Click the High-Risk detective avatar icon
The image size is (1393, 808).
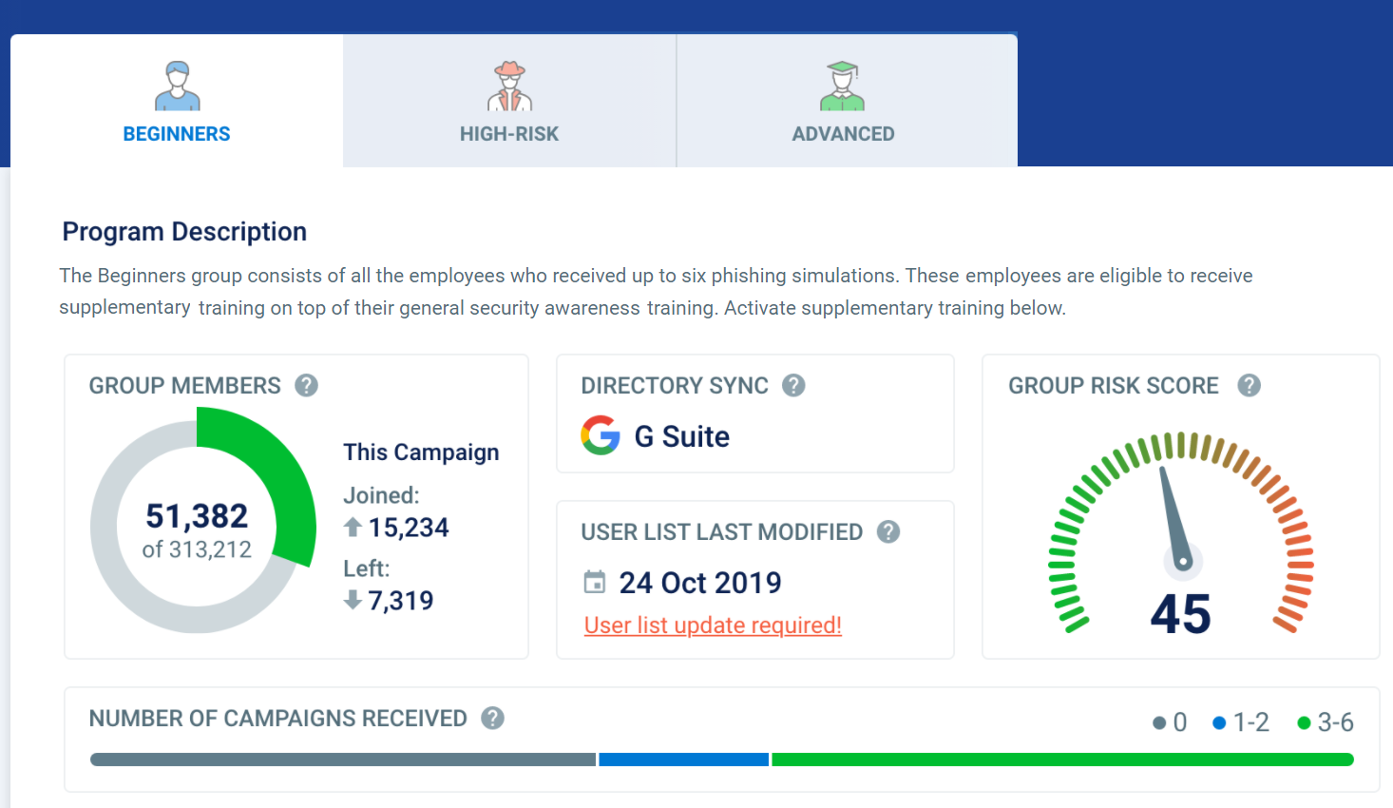pyautogui.click(x=509, y=84)
